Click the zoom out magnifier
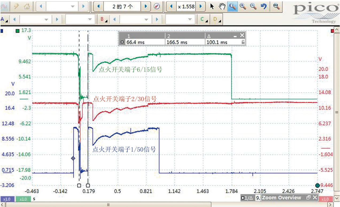 coord(253,6)
